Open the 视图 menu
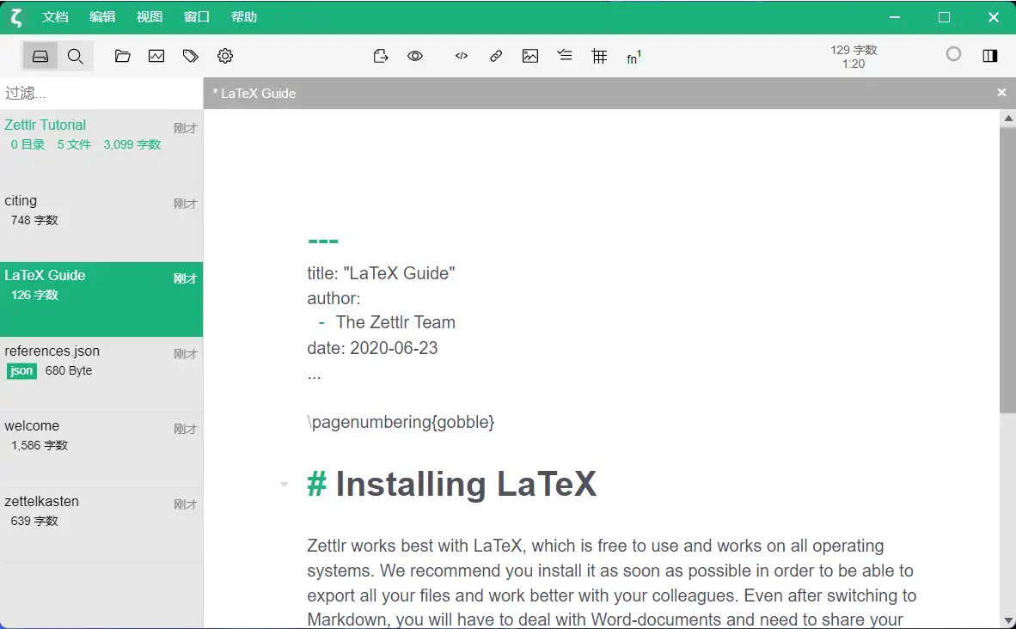Screen dimensions: 1016x629 [149, 17]
